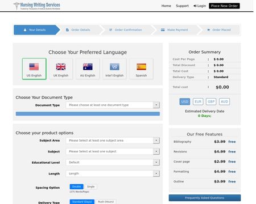Screen dimensions: 256x204
Task: Click the Revisions free label
Action: point(232,152)
